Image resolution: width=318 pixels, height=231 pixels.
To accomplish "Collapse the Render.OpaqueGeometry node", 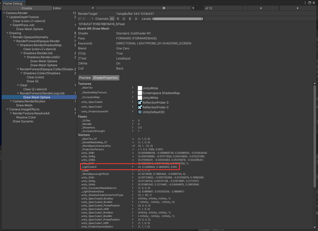I will [11, 37].
